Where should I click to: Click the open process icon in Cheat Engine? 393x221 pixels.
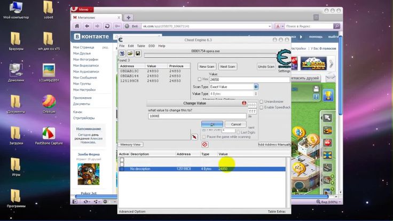point(122,53)
